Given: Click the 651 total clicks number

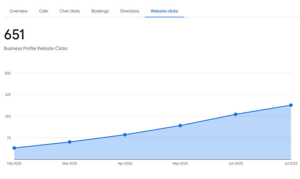Looking at the screenshot, I should click(x=14, y=35).
